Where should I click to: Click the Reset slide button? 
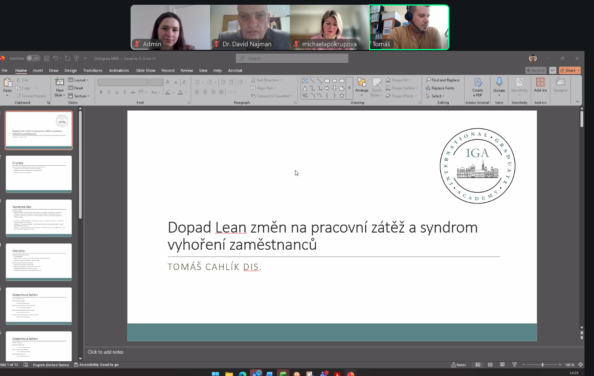(76, 88)
